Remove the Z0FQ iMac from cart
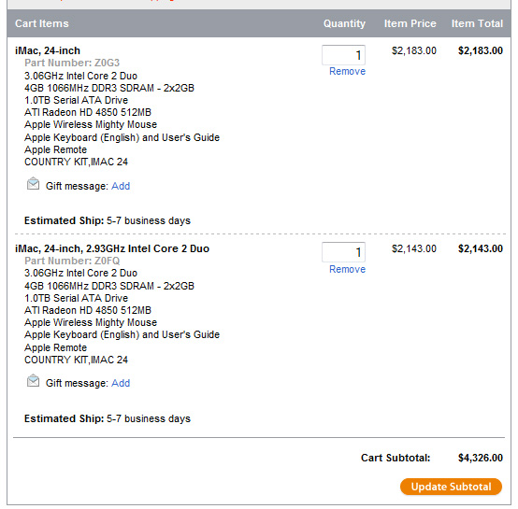Screen dimensions: 518x509 coord(347,269)
